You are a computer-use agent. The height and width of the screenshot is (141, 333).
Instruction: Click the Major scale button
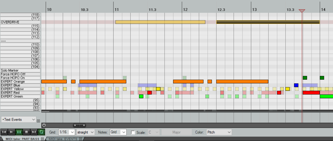click(176, 132)
